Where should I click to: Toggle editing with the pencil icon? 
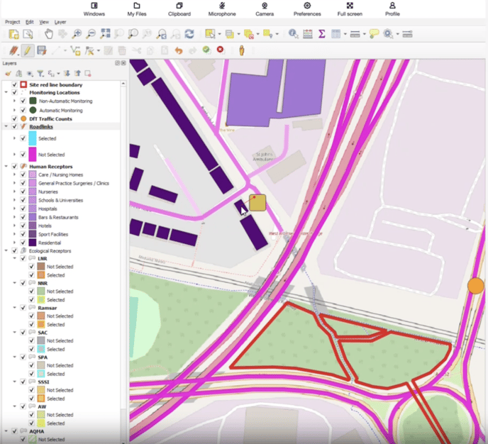27,50
